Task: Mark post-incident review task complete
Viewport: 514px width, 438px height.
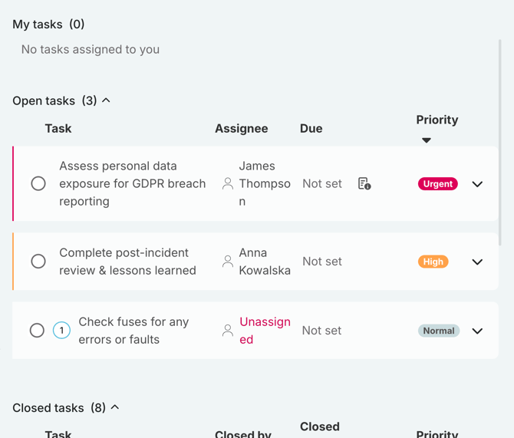Action: (38, 262)
